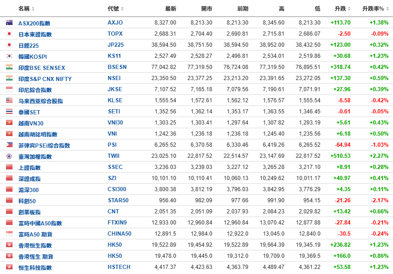393x274 pixels.
Task: Sort the table by 升跌率% column
Action: (375, 9)
